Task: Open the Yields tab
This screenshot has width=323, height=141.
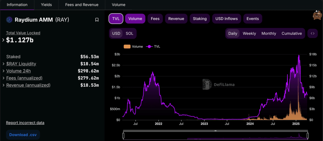Action: [x=46, y=5]
